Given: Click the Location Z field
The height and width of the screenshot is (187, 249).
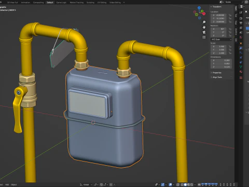Looking at the screenshot, I should pyautogui.click(x=218, y=22).
